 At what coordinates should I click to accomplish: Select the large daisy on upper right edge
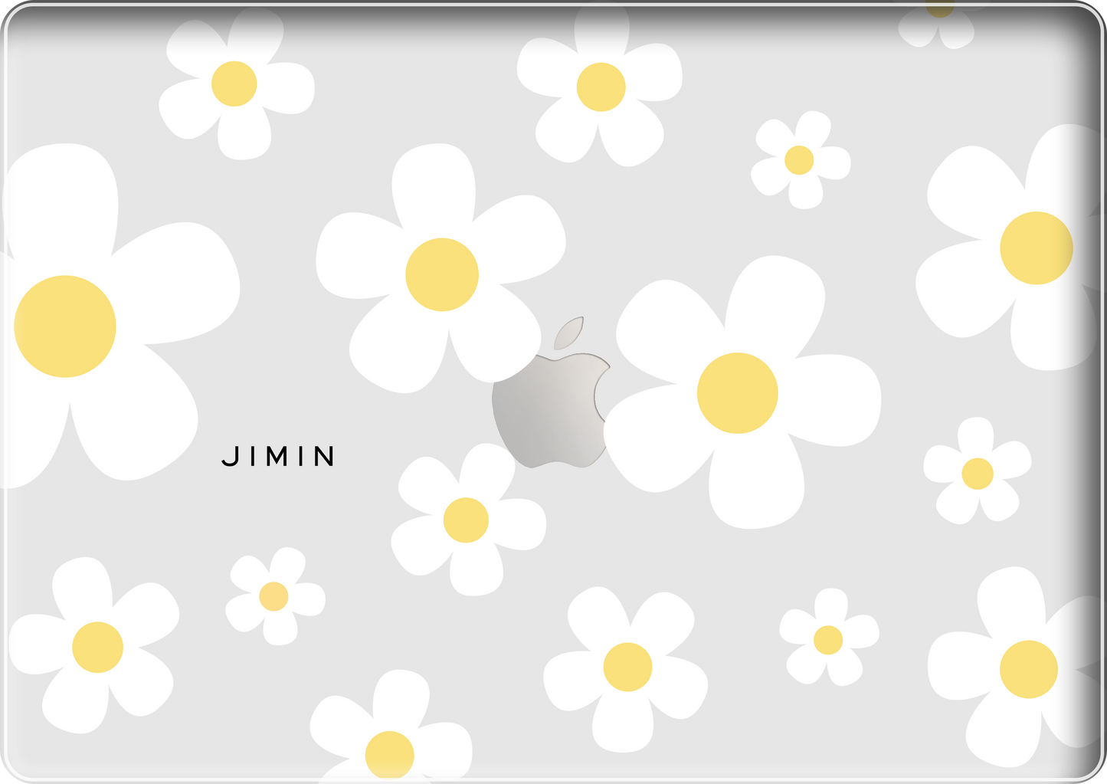(x=1035, y=248)
